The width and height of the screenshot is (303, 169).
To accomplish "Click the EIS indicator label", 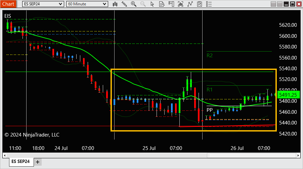I will click(8, 16).
